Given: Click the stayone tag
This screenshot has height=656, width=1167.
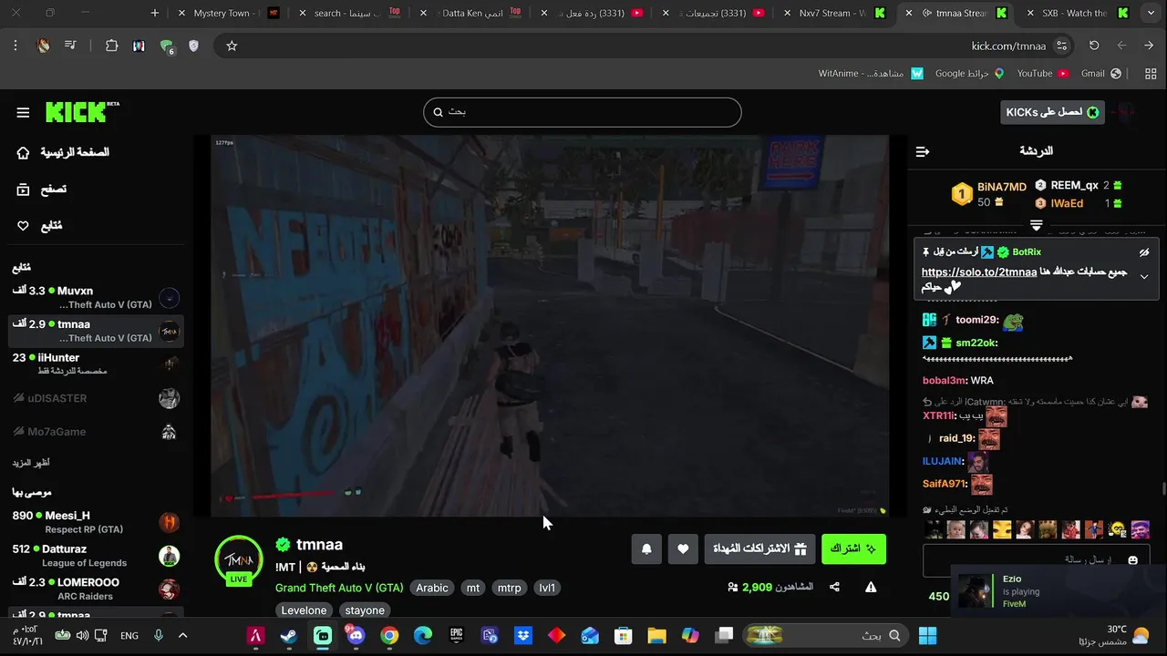Looking at the screenshot, I should tap(365, 610).
